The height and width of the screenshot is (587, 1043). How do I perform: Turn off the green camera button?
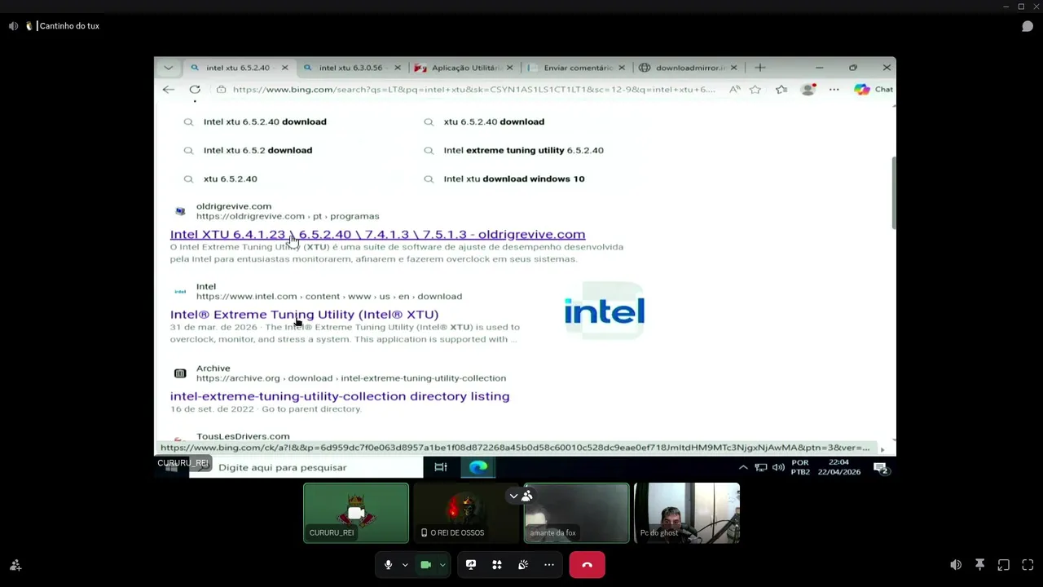click(x=425, y=565)
